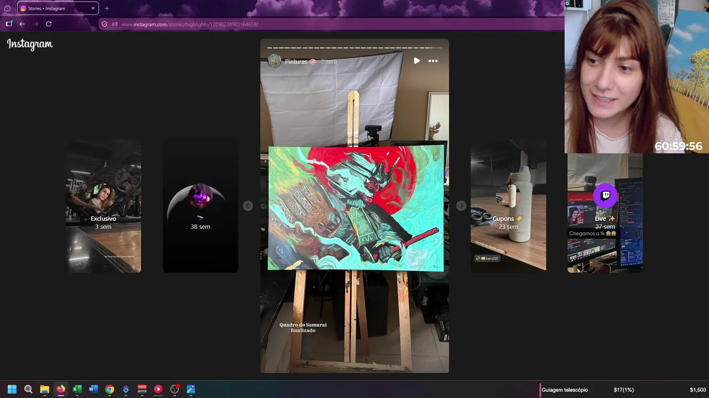Switch to Firefox on taskbar
Viewport: 709px width, 398px height.
pyautogui.click(x=60, y=389)
